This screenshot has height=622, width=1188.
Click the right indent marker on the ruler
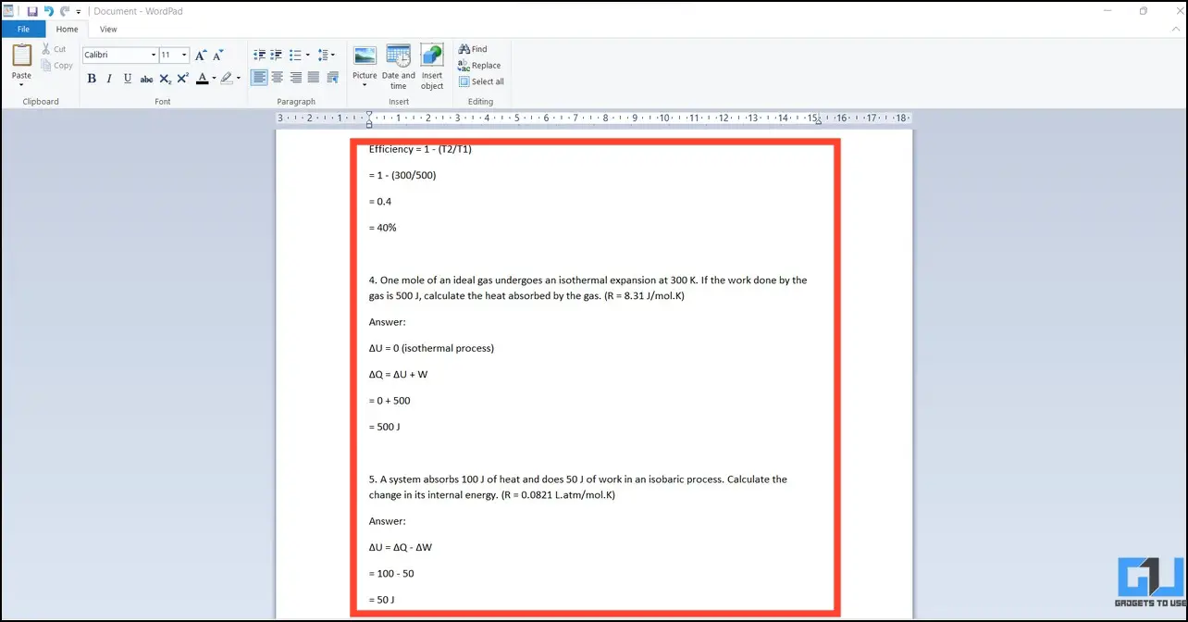(819, 122)
